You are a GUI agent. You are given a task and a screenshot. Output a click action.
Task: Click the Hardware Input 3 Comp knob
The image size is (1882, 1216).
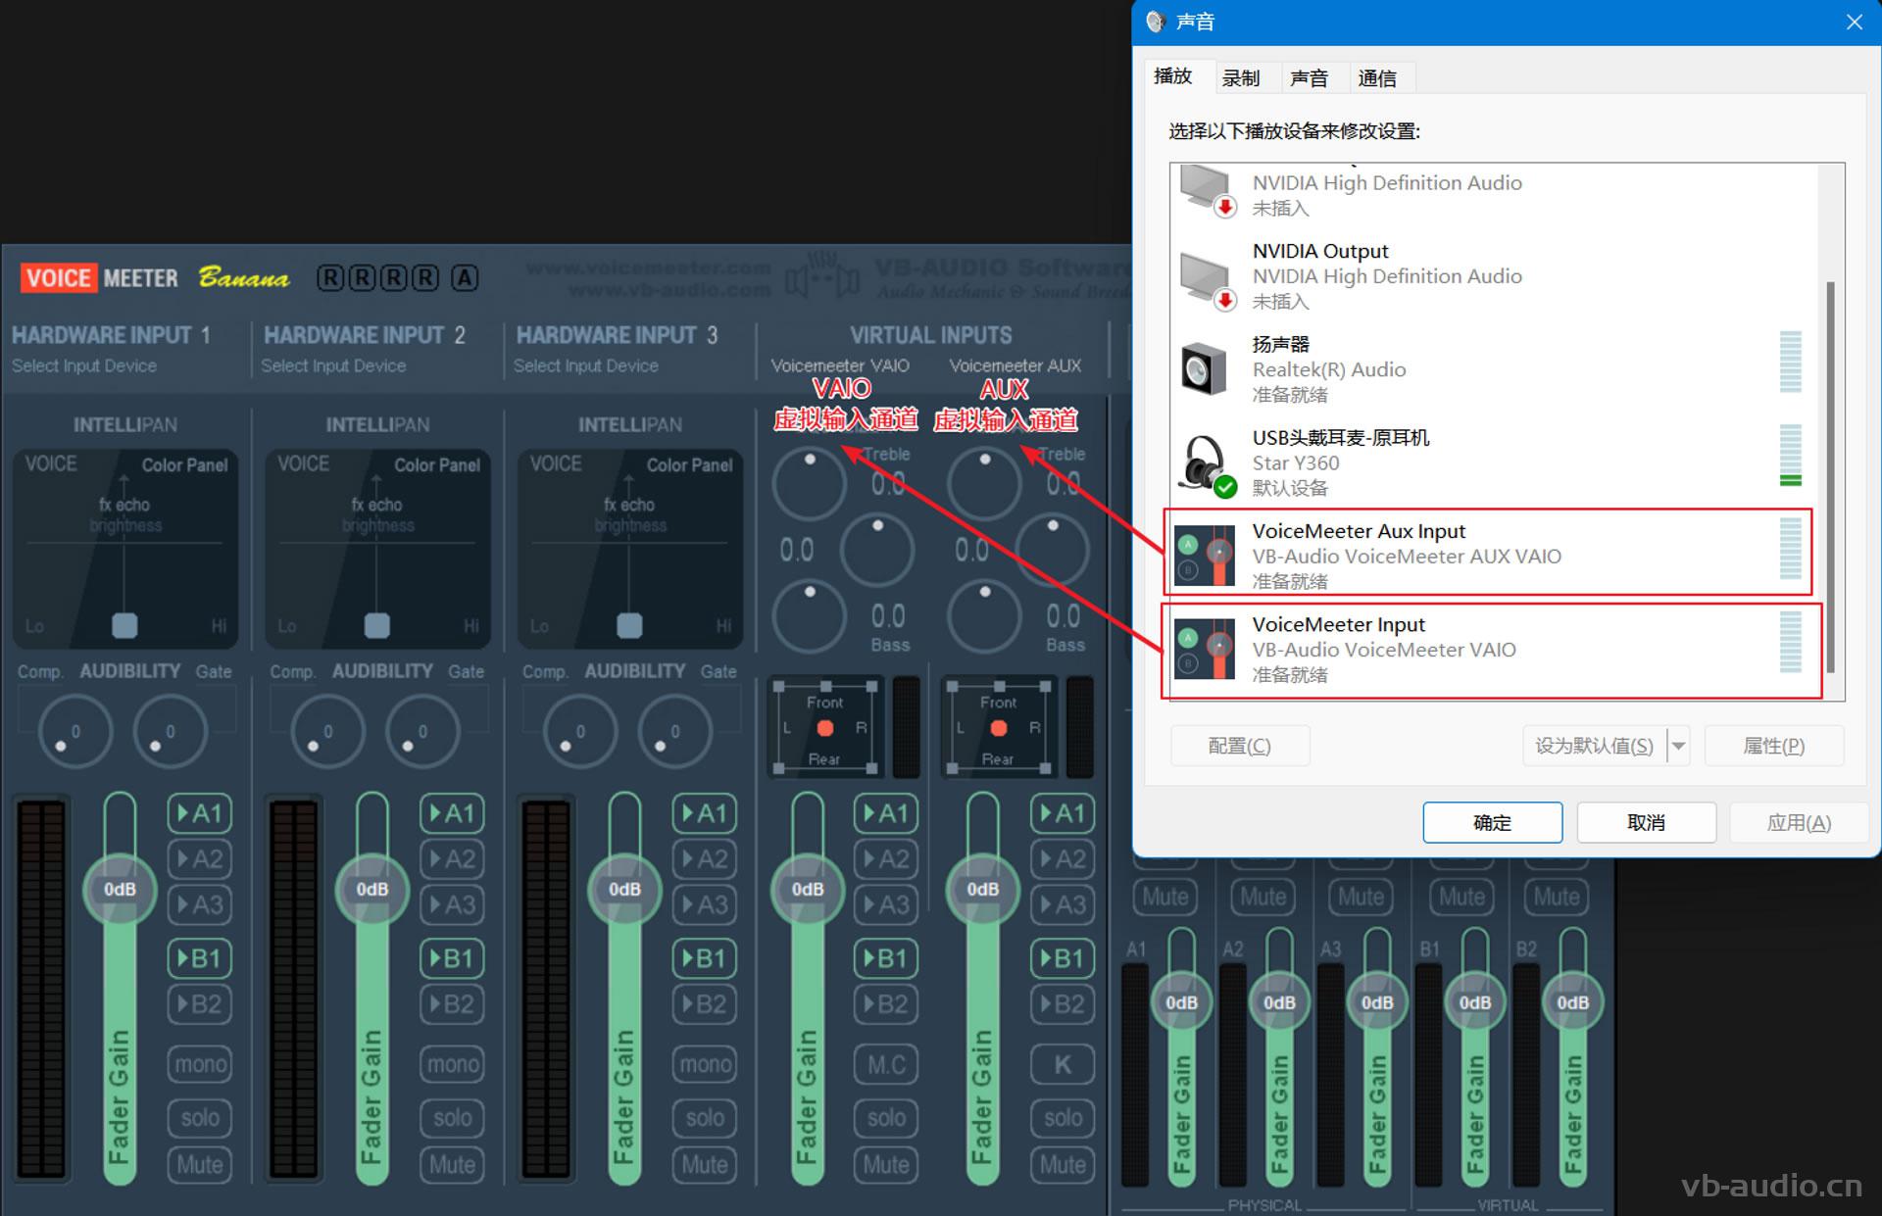[x=579, y=731]
